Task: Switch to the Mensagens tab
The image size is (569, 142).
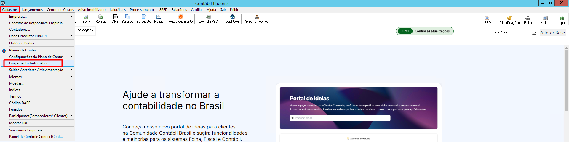Action: (85, 30)
